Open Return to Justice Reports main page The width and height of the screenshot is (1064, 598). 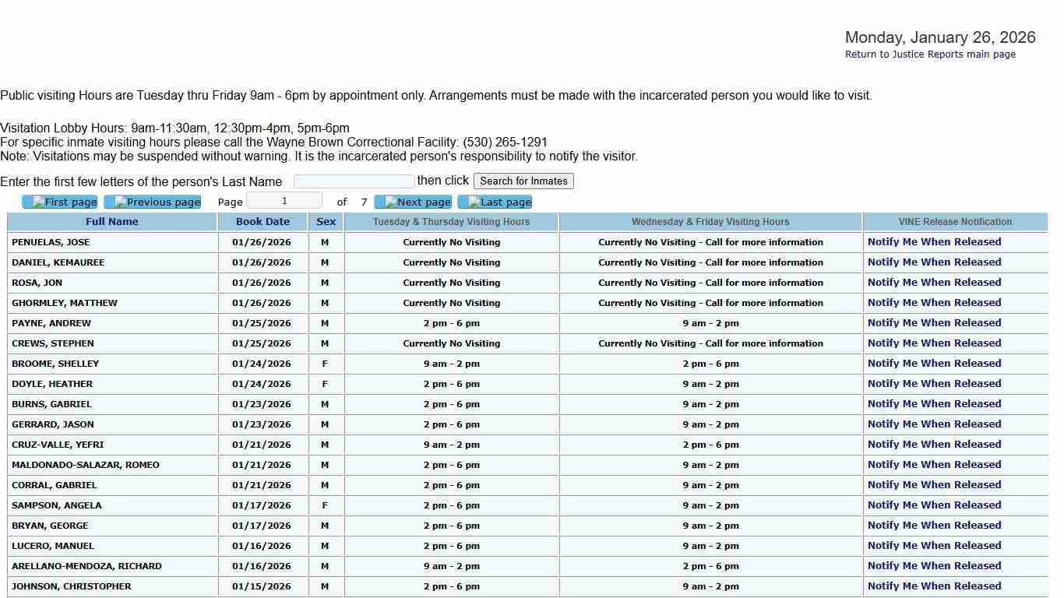[930, 55]
